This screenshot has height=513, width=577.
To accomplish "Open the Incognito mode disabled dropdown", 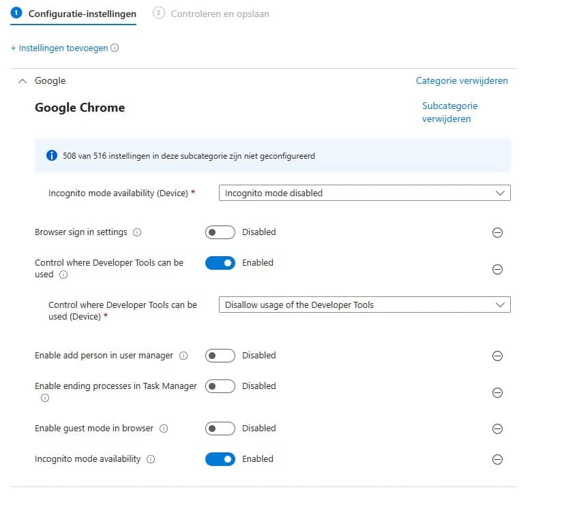I will click(364, 193).
